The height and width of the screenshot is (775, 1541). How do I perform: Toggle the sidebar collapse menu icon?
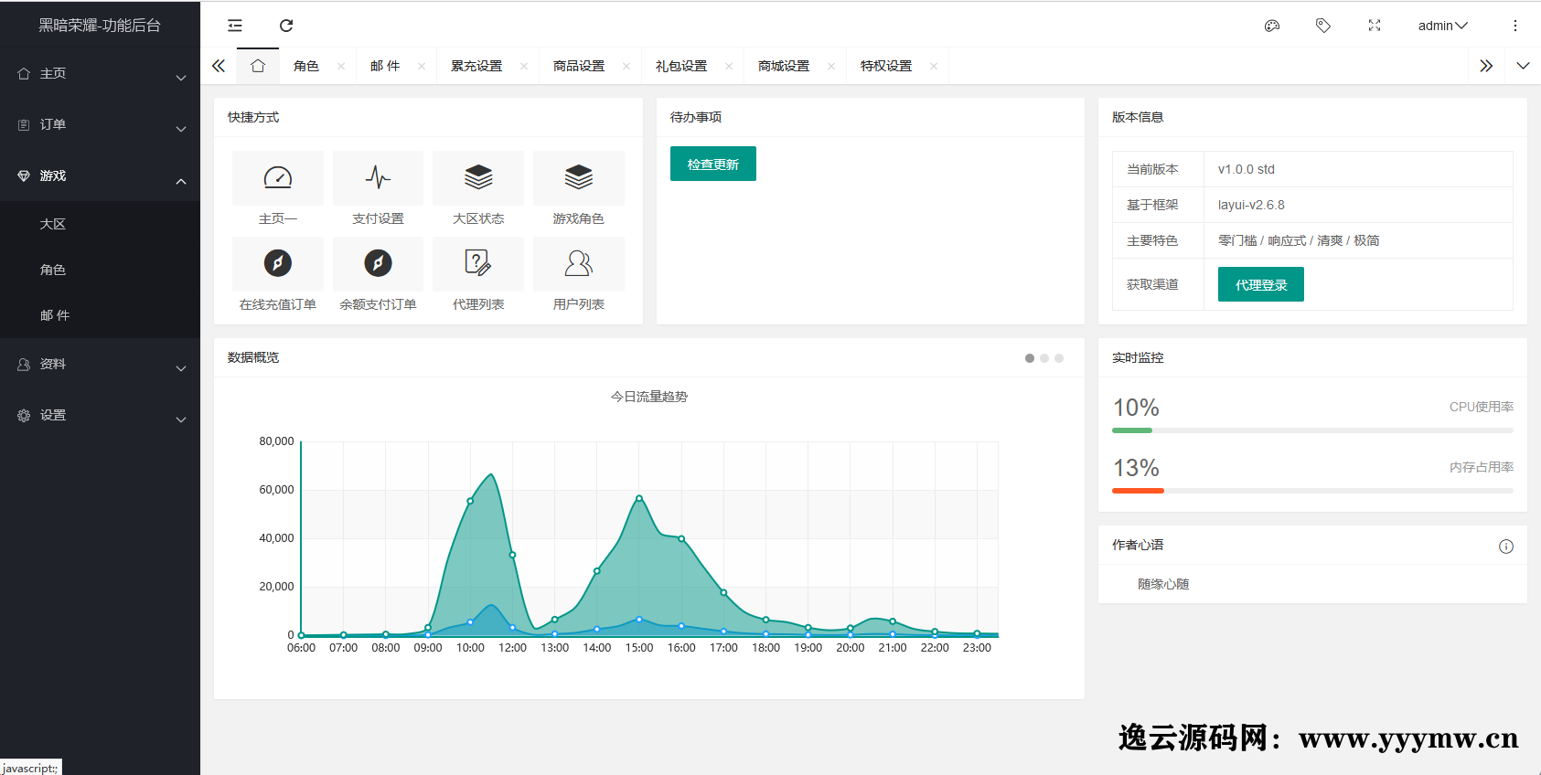click(235, 26)
